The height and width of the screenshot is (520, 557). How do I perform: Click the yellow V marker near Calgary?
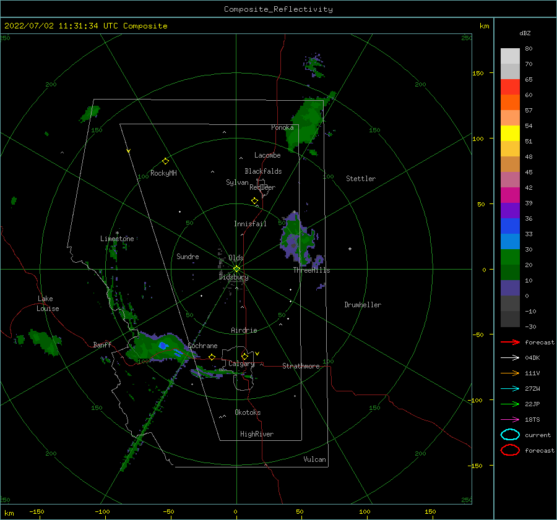tap(257, 354)
